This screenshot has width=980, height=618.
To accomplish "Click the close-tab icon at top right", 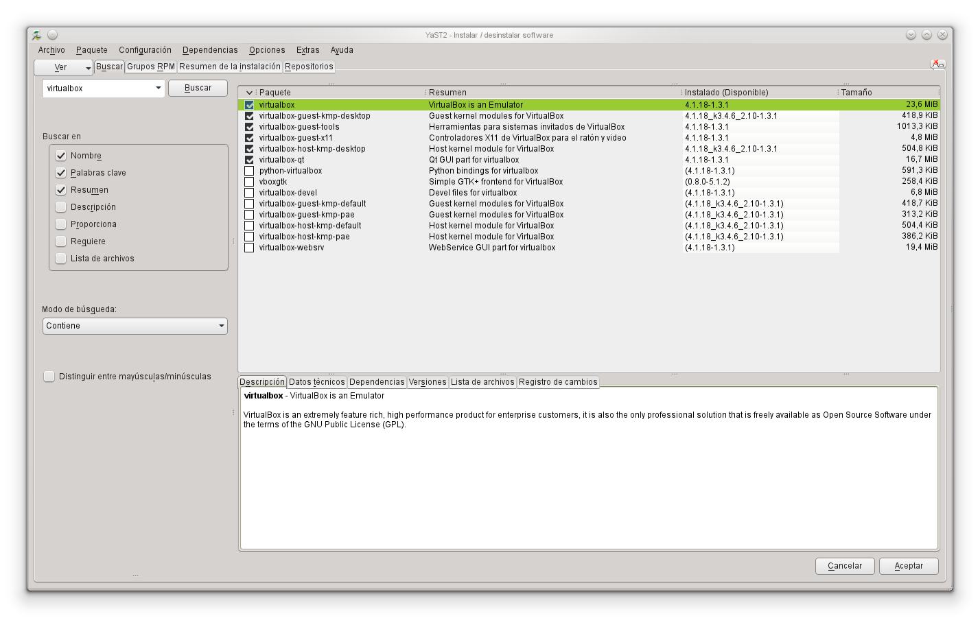I will [x=937, y=64].
